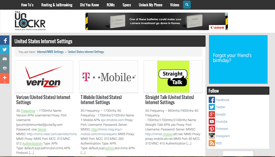Open the ROMs menu
The width and height of the screenshot is (275, 157).
pyautogui.click(x=111, y=5)
